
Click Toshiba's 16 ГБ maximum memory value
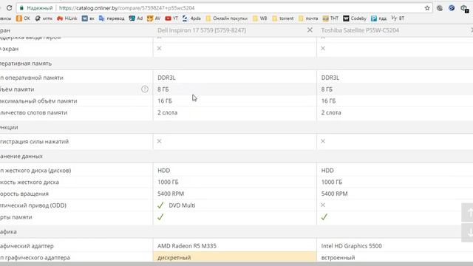328,100
